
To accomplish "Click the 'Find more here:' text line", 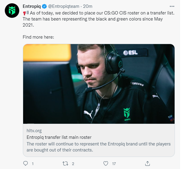I will click(x=38, y=37).
